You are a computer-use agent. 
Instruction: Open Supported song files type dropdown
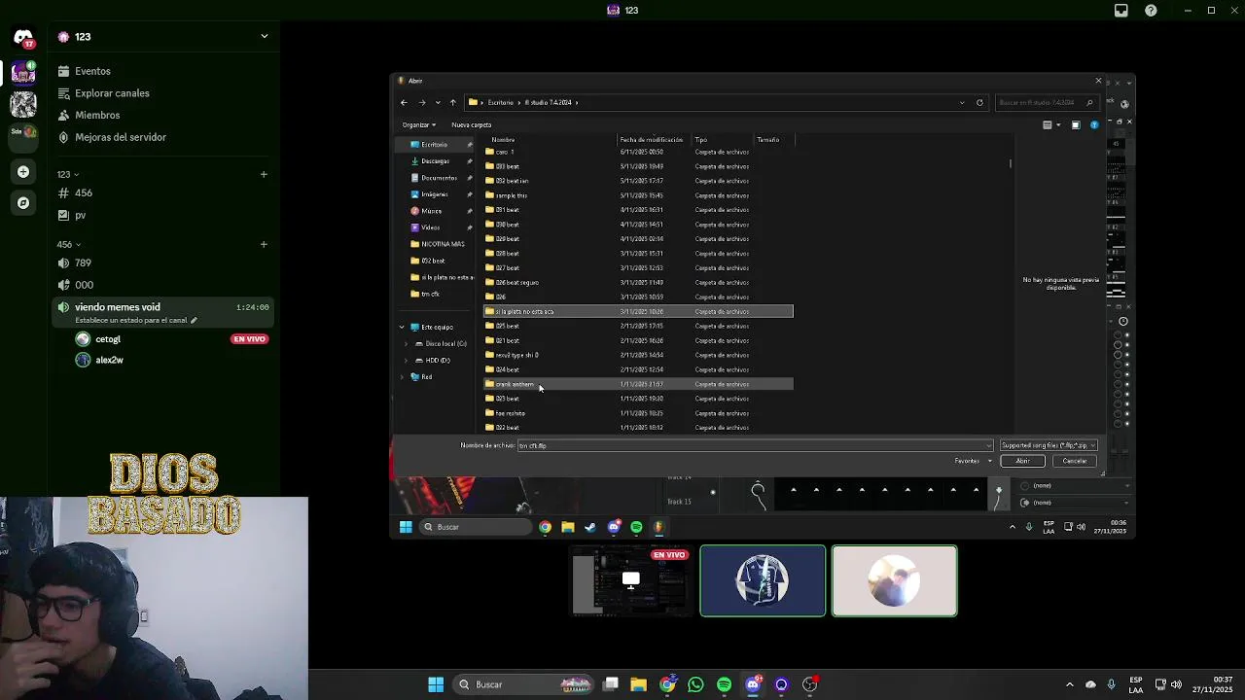[x=1049, y=445]
